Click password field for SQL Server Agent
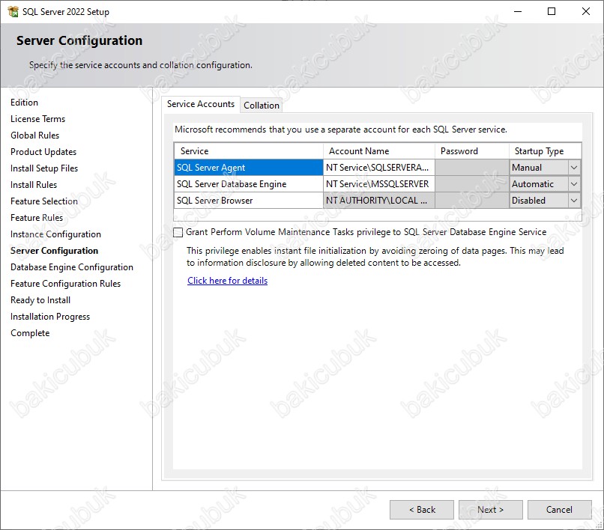604x530 pixels. [x=471, y=168]
